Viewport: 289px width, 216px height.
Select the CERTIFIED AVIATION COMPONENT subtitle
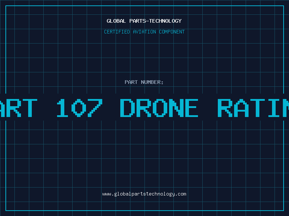(x=144, y=32)
